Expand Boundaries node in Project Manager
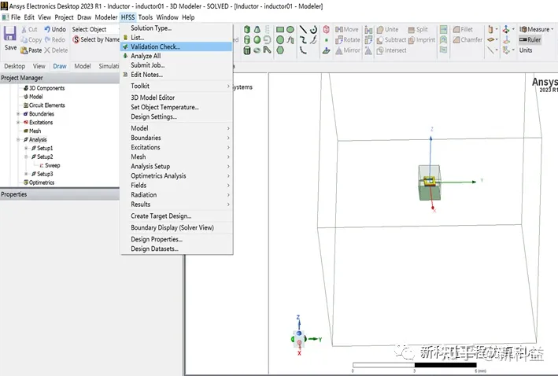The width and height of the screenshot is (558, 376). pyautogui.click(x=18, y=114)
